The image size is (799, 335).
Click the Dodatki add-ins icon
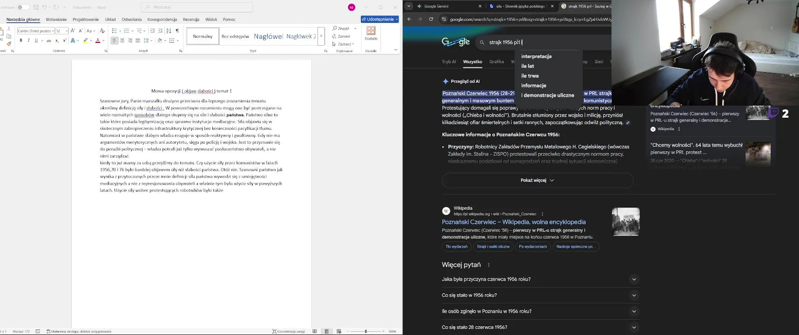tap(371, 33)
